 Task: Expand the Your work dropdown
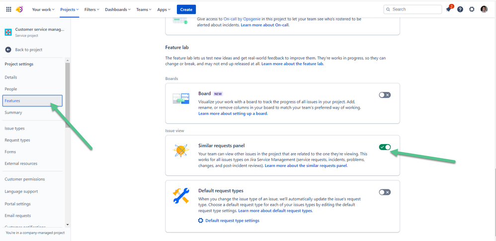click(x=43, y=9)
